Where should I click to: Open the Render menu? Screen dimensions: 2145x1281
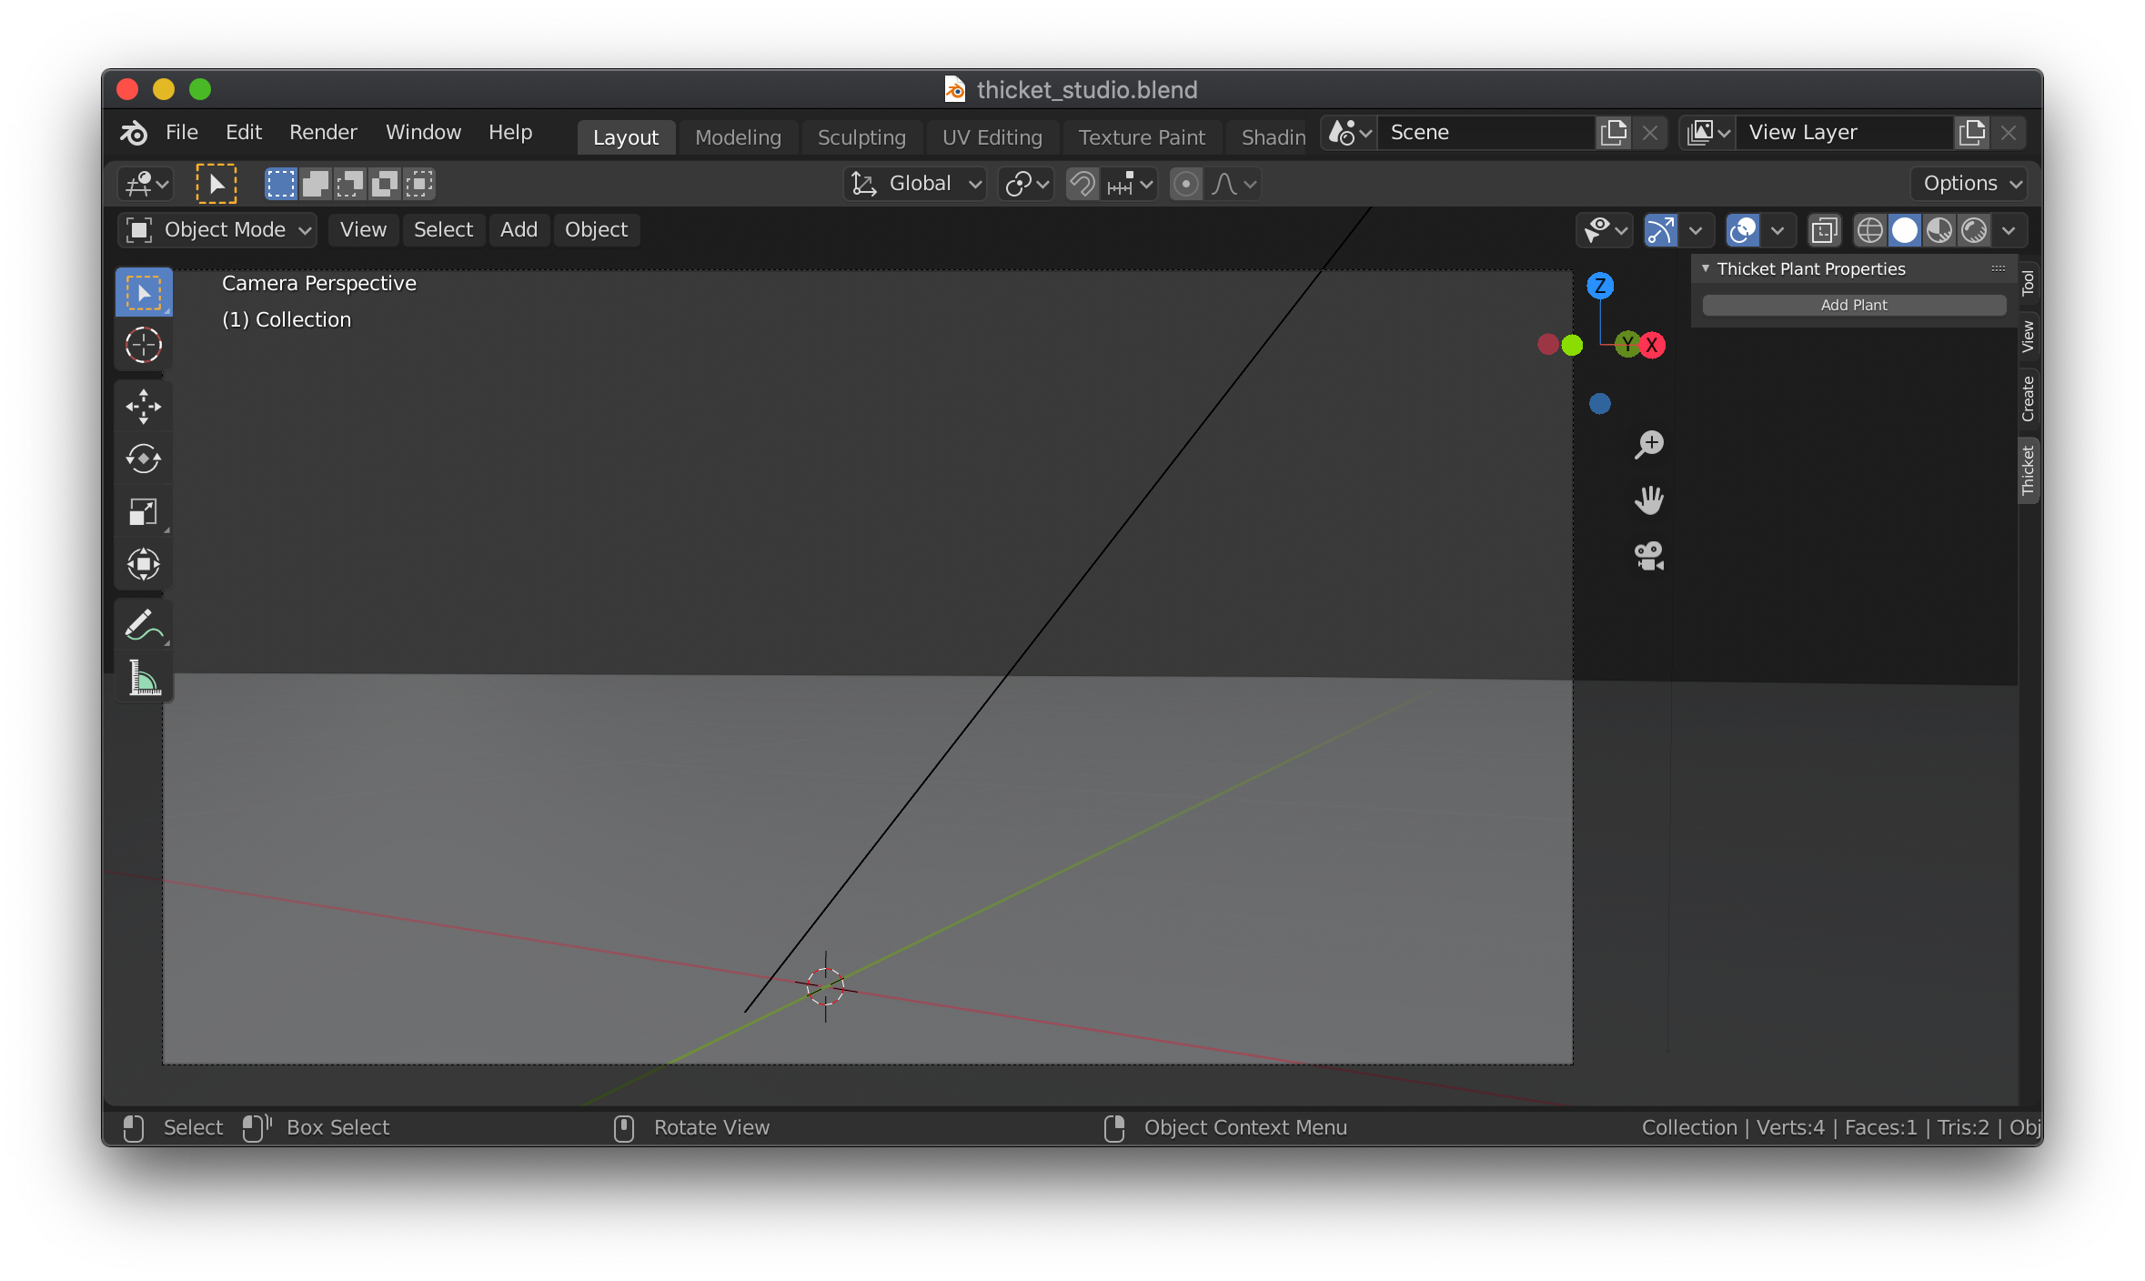pos(322,133)
